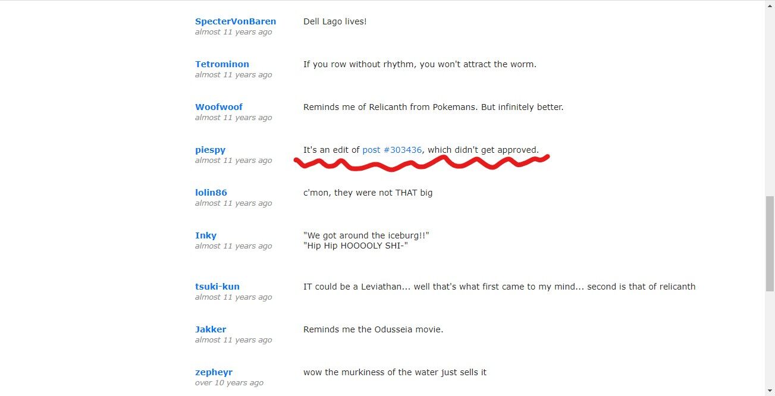Click the 'over 10 years ago' timestamp

pos(229,383)
